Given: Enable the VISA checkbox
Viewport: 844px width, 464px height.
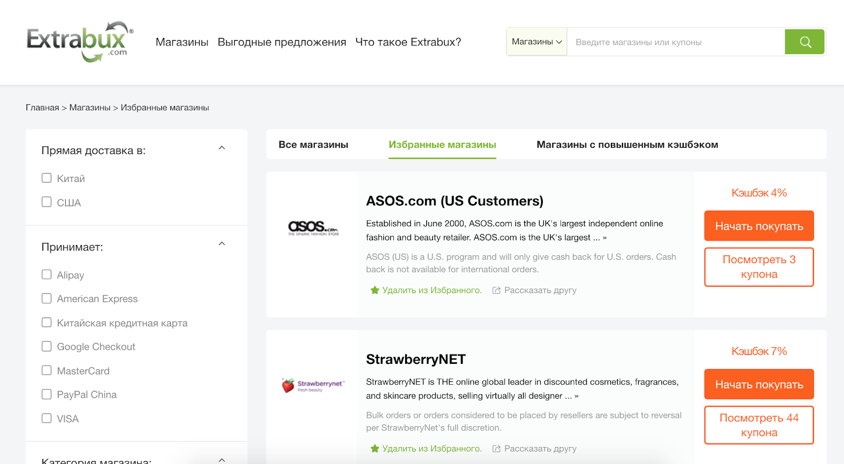Looking at the screenshot, I should [46, 418].
